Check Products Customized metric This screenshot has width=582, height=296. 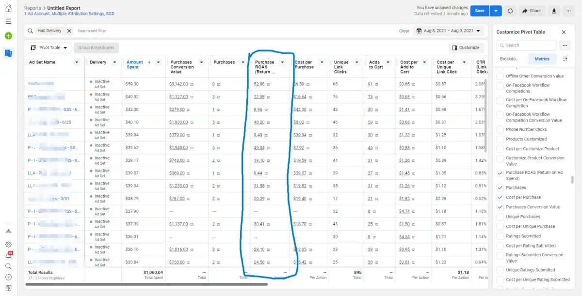click(500, 139)
